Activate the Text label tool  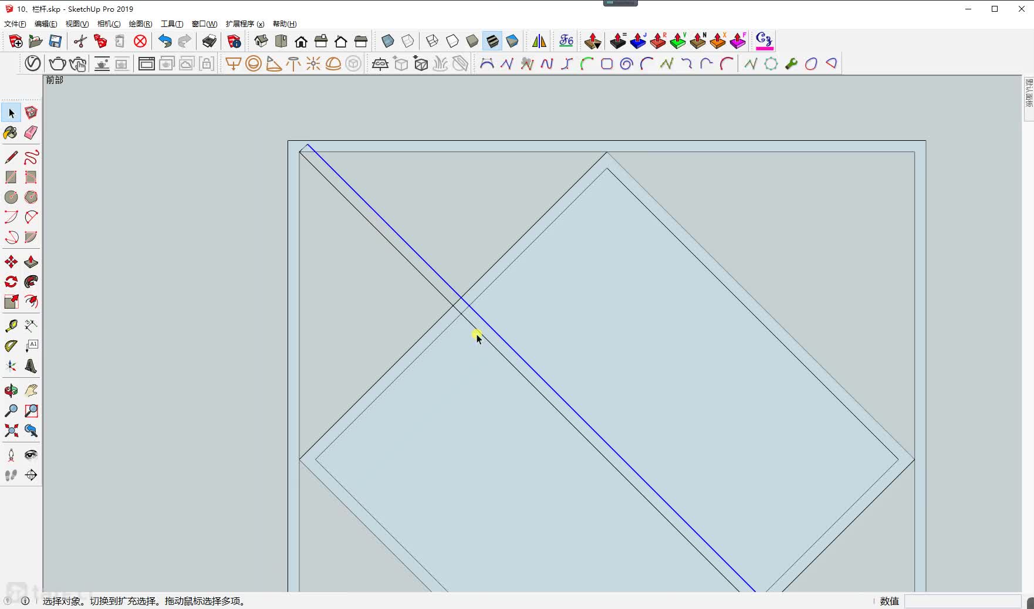pyautogui.click(x=31, y=346)
